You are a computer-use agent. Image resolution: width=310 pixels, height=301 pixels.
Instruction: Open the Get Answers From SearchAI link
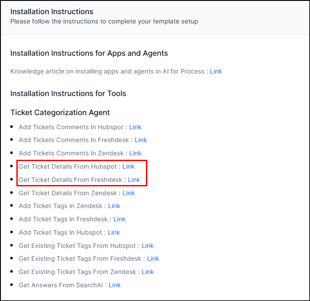[x=115, y=285]
